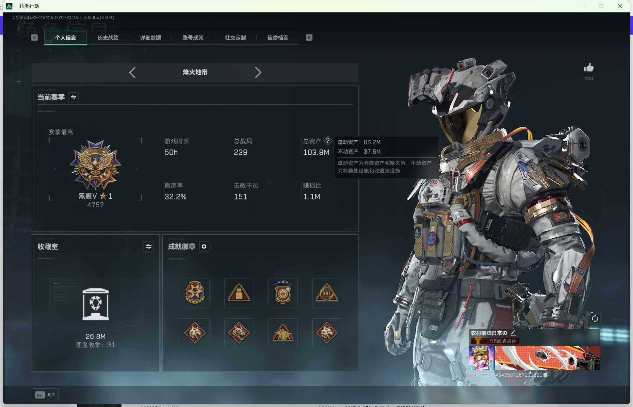Close the 三角洲行动 window

click(x=620, y=6)
